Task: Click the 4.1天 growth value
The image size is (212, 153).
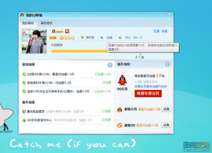Action: pos(140,57)
